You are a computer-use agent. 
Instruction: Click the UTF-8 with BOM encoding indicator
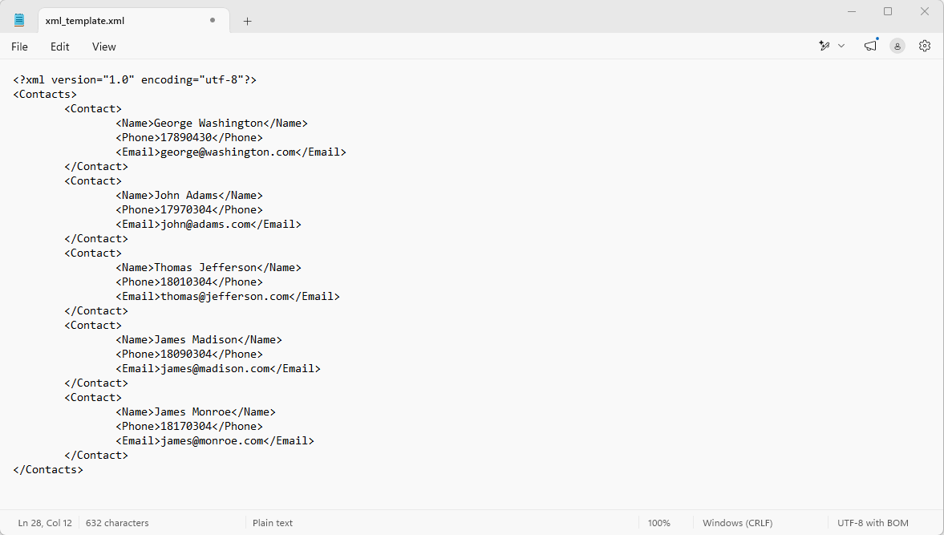(873, 523)
